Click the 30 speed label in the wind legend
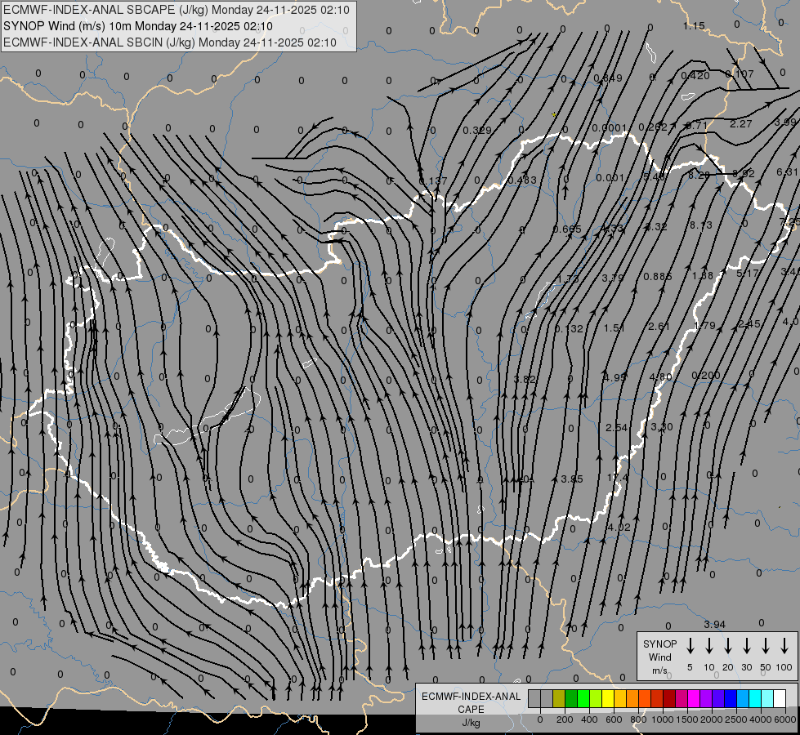Viewport: 800px width, 735px height. tap(746, 667)
